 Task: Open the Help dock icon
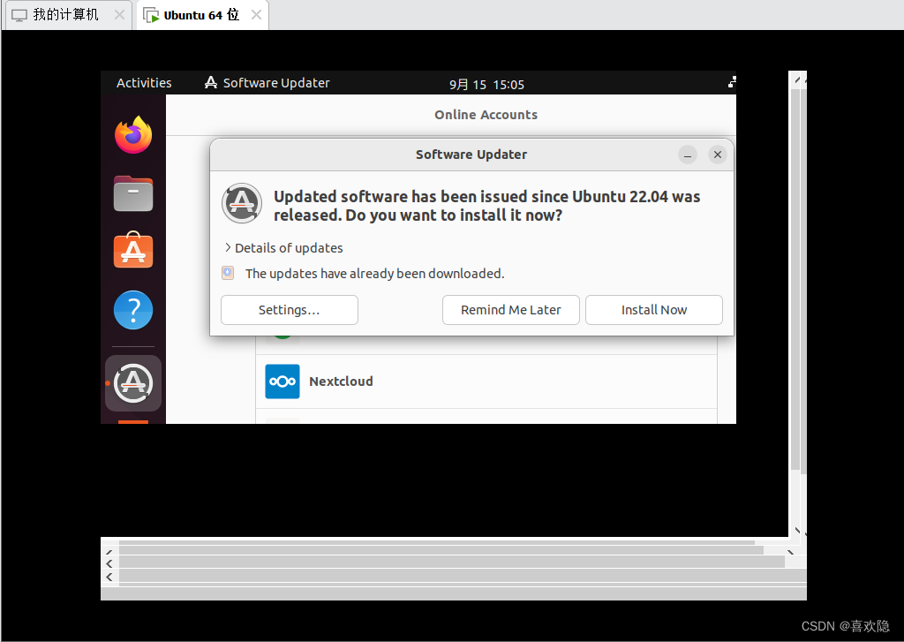(x=133, y=310)
